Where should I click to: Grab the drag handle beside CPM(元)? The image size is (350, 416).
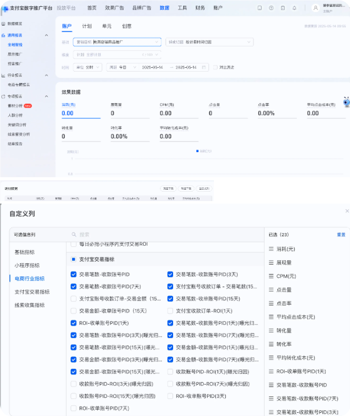[271, 276]
